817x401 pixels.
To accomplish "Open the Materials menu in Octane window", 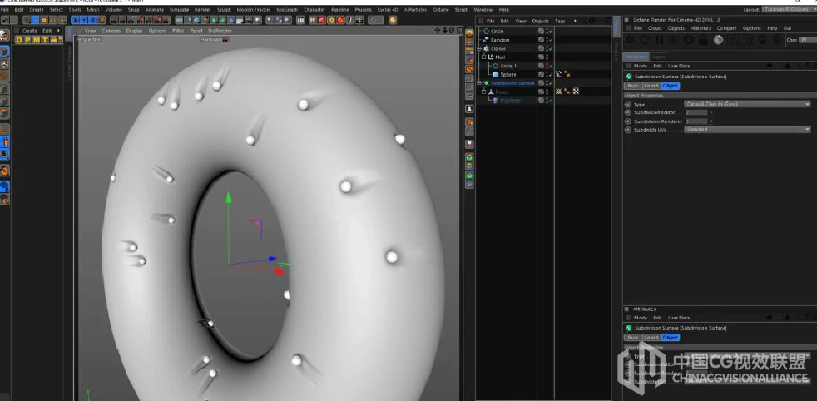I will (x=701, y=28).
